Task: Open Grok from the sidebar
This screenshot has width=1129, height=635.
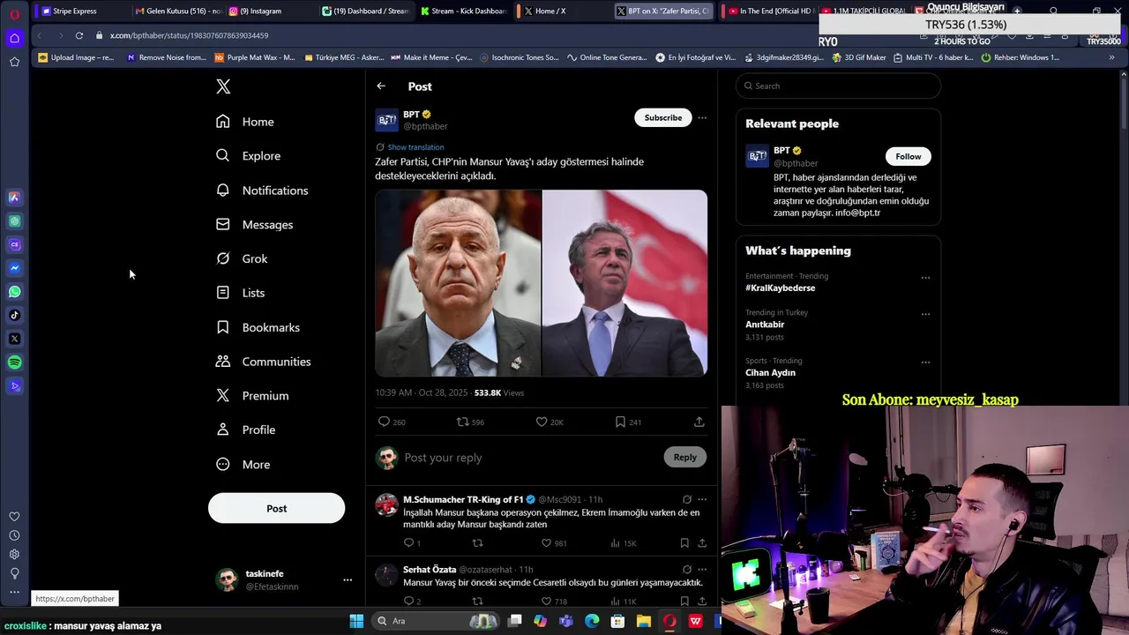Action: (242, 258)
